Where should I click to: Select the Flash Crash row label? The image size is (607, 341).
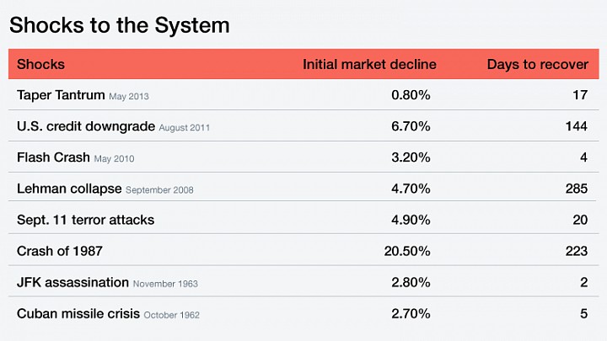tap(53, 157)
